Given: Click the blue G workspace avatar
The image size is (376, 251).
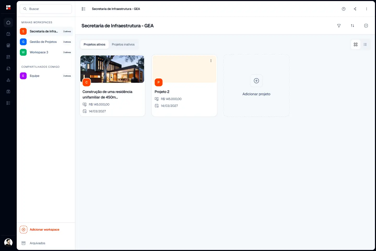Looking at the screenshot, I should (x=23, y=42).
